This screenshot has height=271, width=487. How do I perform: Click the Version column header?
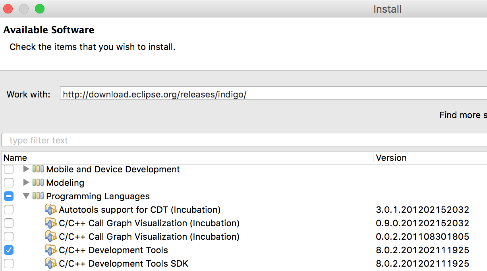[391, 158]
